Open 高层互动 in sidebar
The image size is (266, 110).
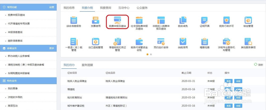[x=13, y=106]
